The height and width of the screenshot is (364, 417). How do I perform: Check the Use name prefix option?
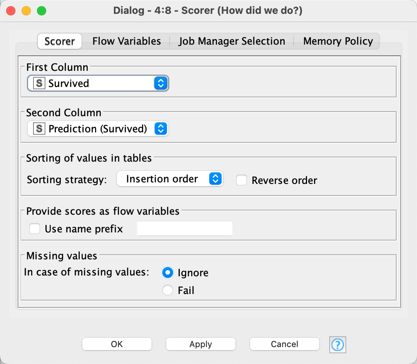[35, 229]
